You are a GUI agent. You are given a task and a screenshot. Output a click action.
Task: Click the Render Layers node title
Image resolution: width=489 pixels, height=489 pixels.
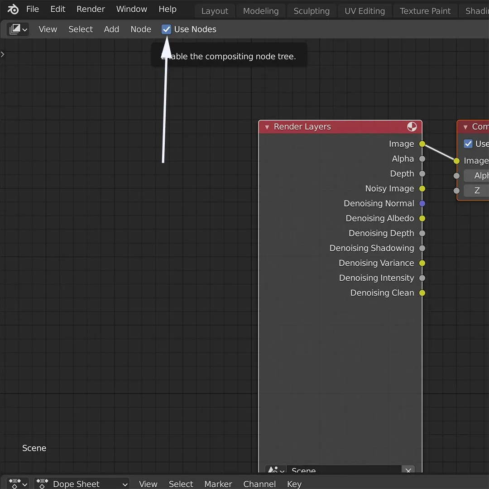(x=302, y=127)
